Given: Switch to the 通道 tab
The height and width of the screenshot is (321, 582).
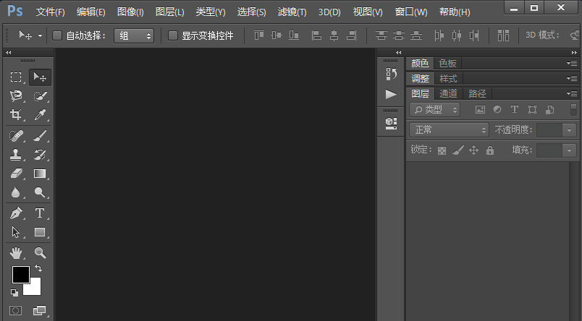Looking at the screenshot, I should tap(448, 93).
